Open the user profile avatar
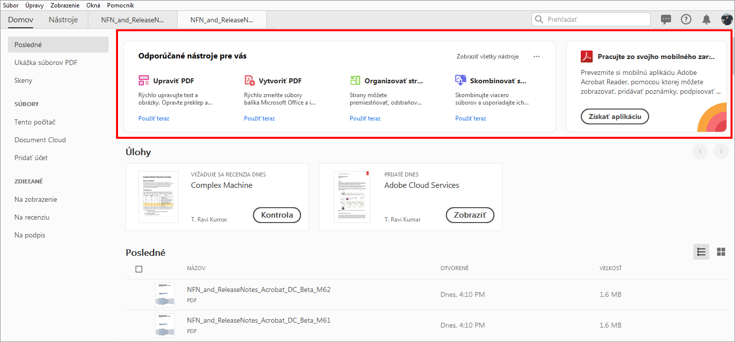The width and height of the screenshot is (735, 342). coord(727,19)
